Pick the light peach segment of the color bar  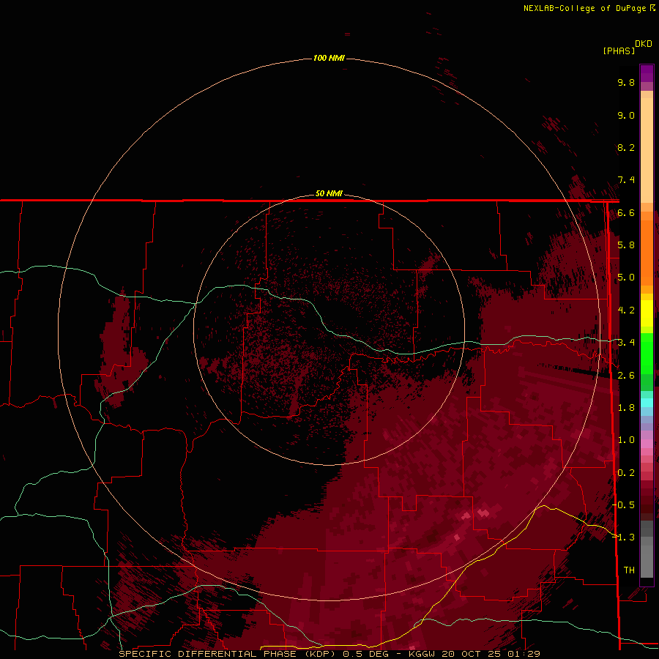647,149
